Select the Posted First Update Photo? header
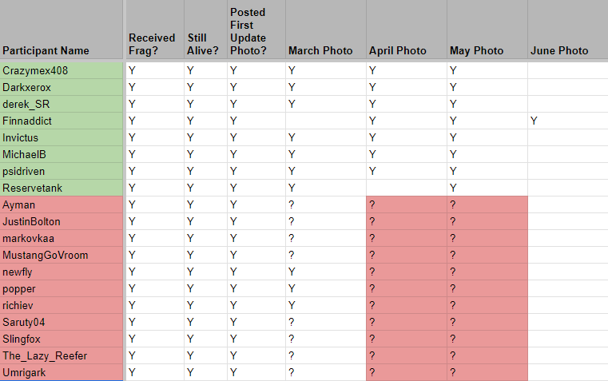 [256, 32]
